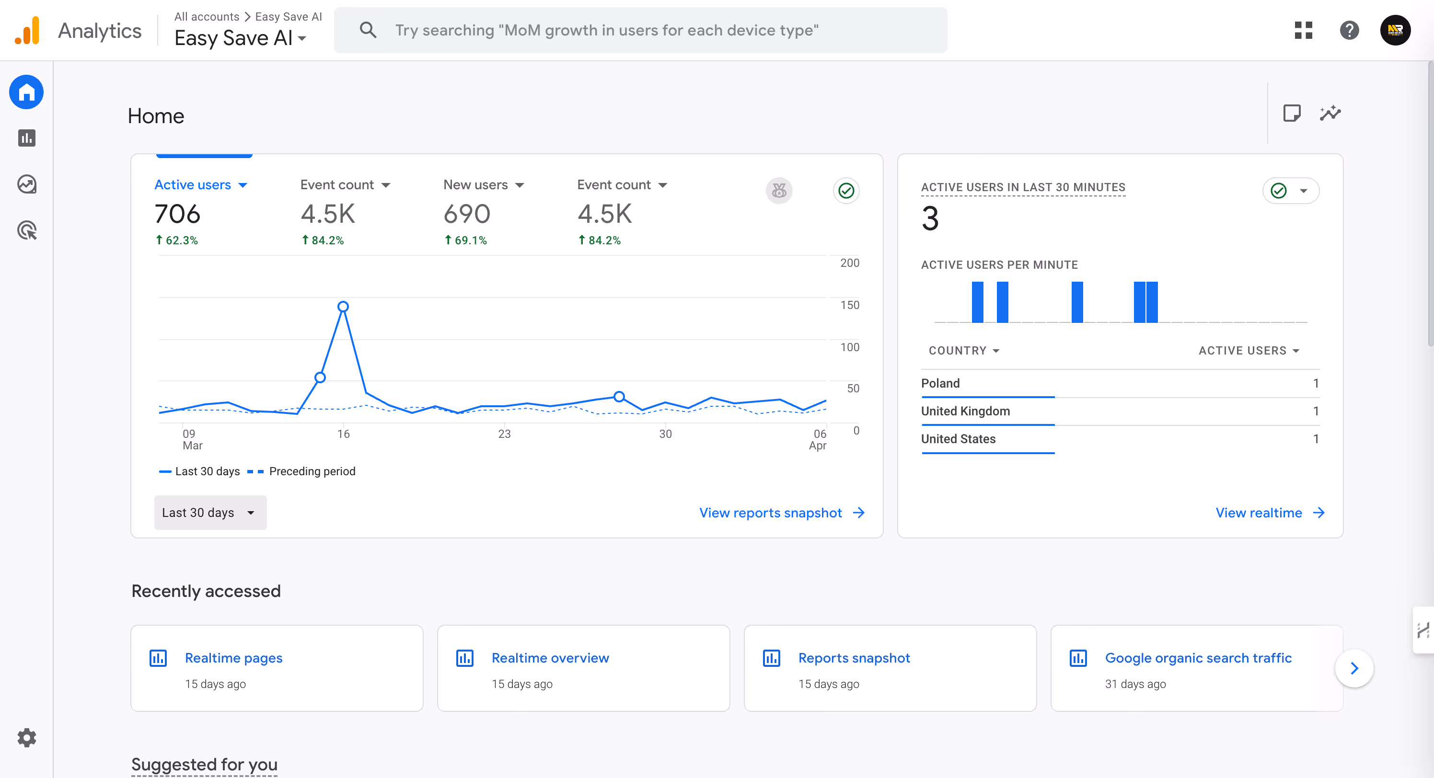This screenshot has width=1434, height=778.
Task: Open the Advertising icon in sidebar
Action: (x=26, y=230)
